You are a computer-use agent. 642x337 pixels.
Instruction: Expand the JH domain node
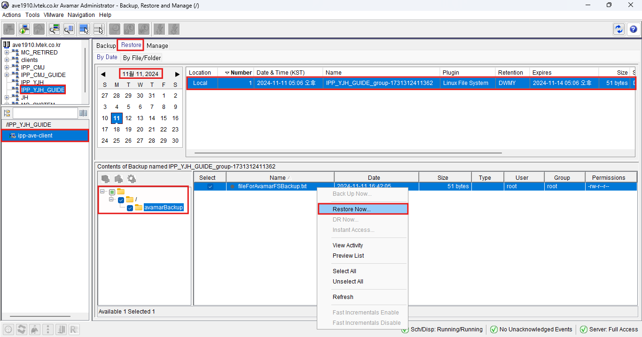point(7,98)
